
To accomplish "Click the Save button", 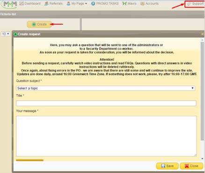I will point(167,166).
